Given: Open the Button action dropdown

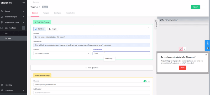Looking at the screenshot, I should pyautogui.click(x=62, y=53).
